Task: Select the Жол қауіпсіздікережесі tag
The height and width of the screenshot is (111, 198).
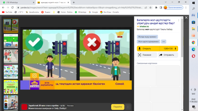Action: (148, 41)
